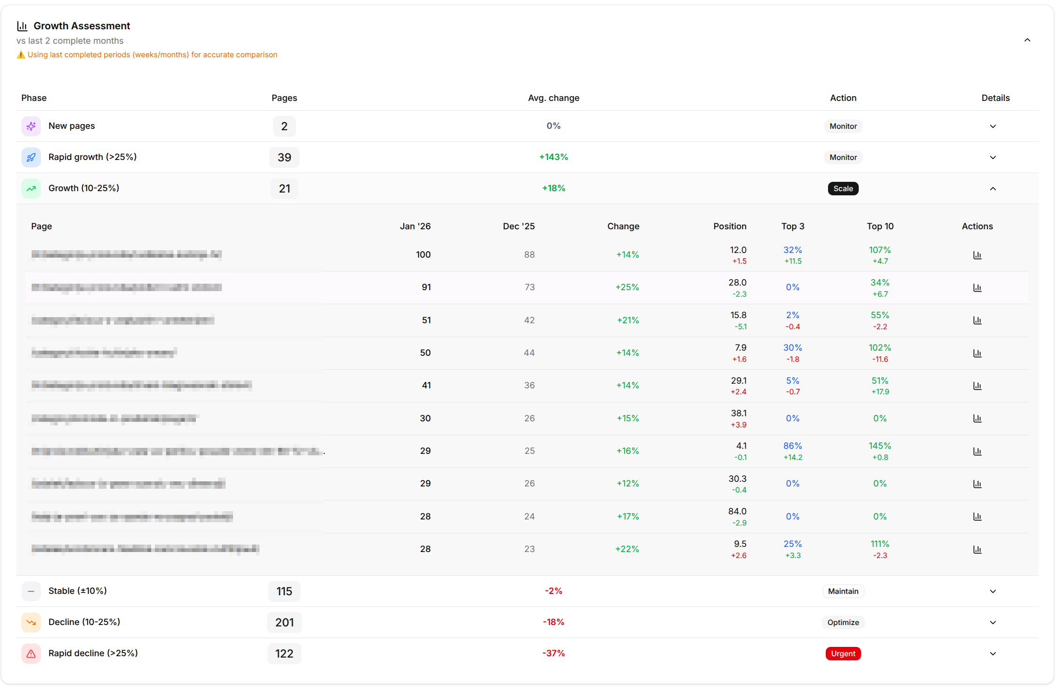1062x692 pixels.
Task: Click the bar chart icon on the last table row
Action: (977, 549)
